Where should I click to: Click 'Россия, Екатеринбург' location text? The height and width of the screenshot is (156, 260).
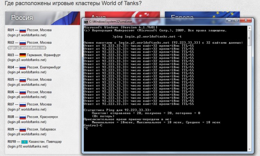click(x=44, y=67)
